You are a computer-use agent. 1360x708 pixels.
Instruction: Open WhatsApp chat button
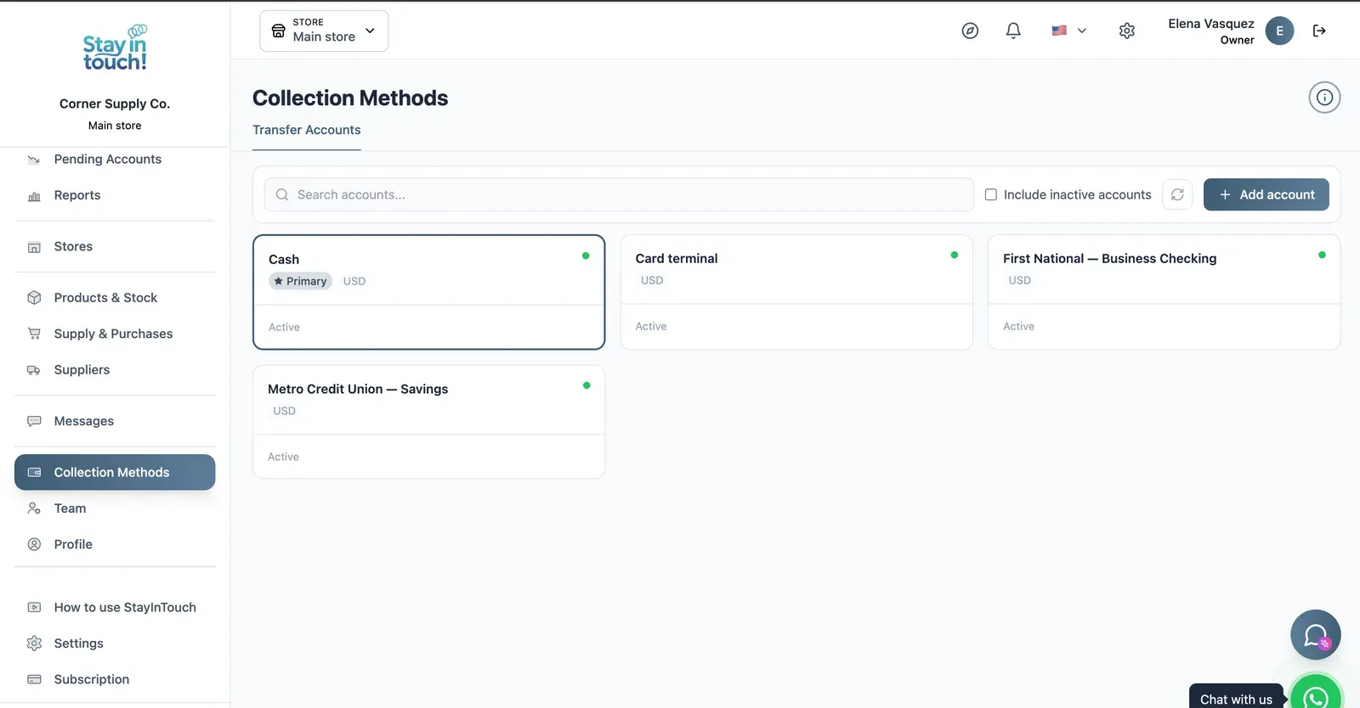click(x=1316, y=697)
